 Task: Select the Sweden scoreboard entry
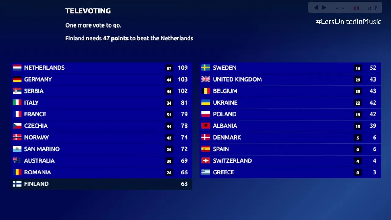pyautogui.click(x=290, y=68)
